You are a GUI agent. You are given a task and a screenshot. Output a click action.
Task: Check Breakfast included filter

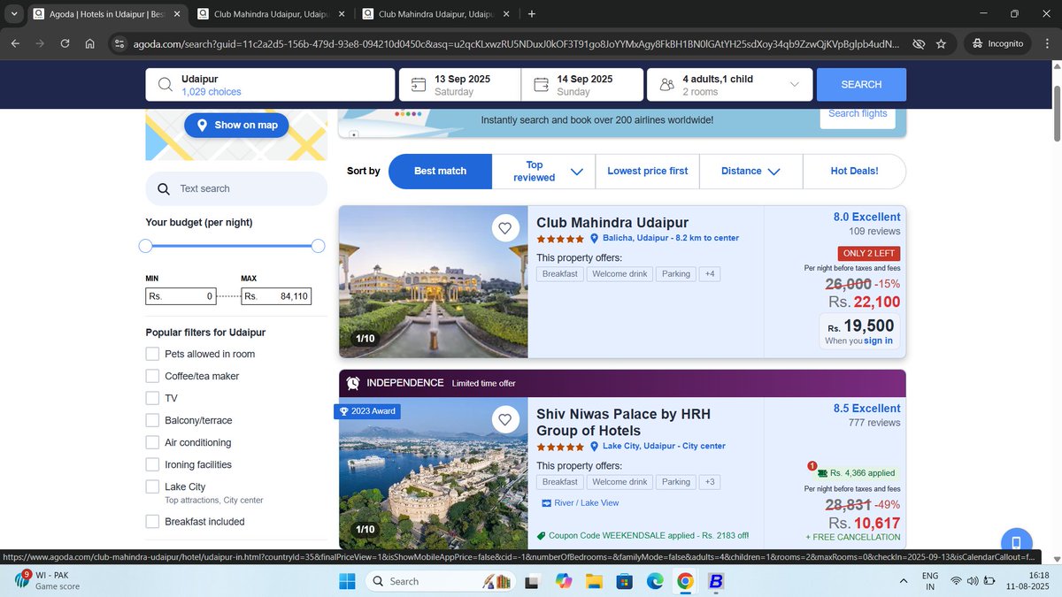(x=152, y=522)
